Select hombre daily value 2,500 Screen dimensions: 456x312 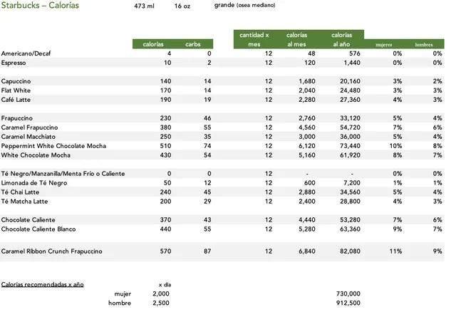coord(161,303)
